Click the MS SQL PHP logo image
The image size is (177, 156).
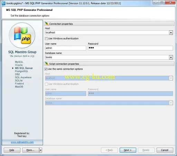click(22, 35)
